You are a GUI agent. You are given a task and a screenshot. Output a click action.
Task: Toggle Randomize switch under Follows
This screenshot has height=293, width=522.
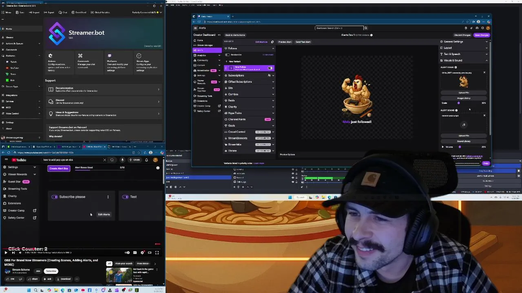pos(227,55)
